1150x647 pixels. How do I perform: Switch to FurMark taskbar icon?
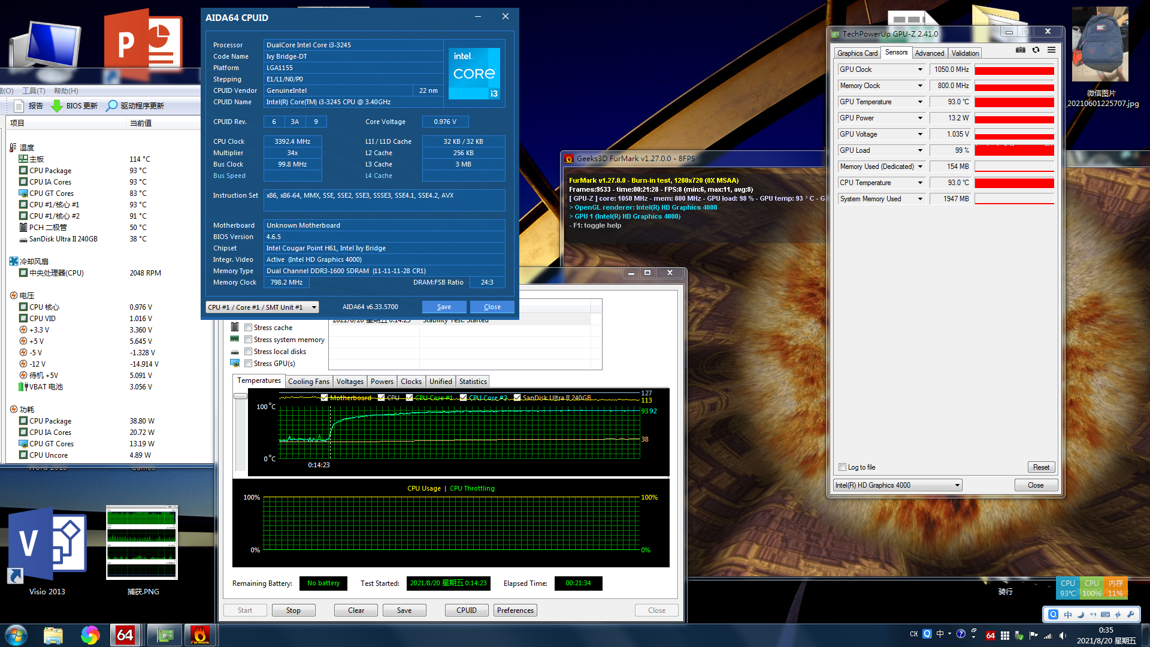[x=200, y=635]
